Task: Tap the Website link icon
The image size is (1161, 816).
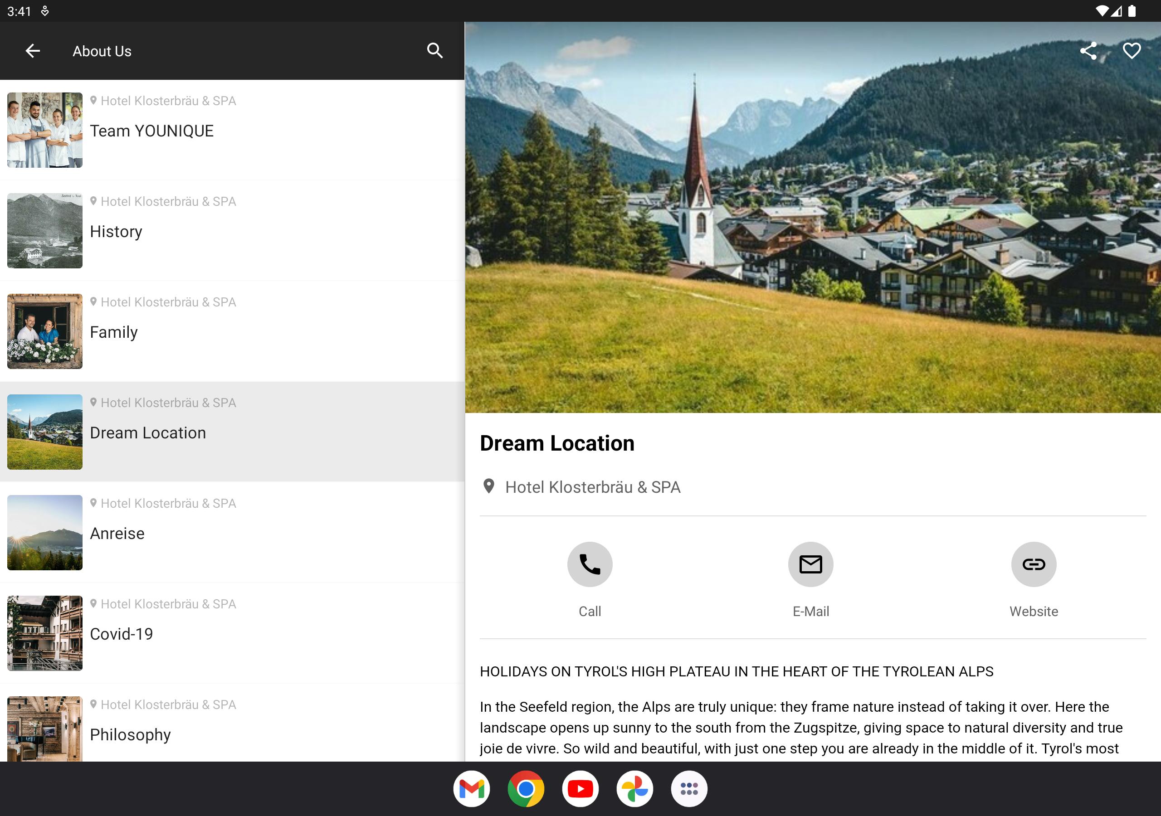Action: pos(1034,564)
